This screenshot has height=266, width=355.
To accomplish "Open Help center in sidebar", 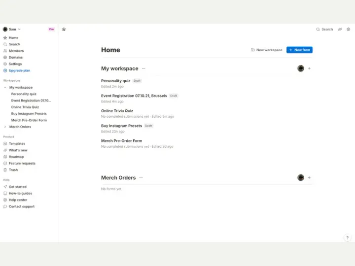I will (x=18, y=199).
